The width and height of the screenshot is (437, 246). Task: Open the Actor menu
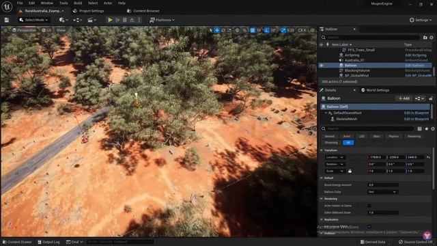(x=108, y=3)
